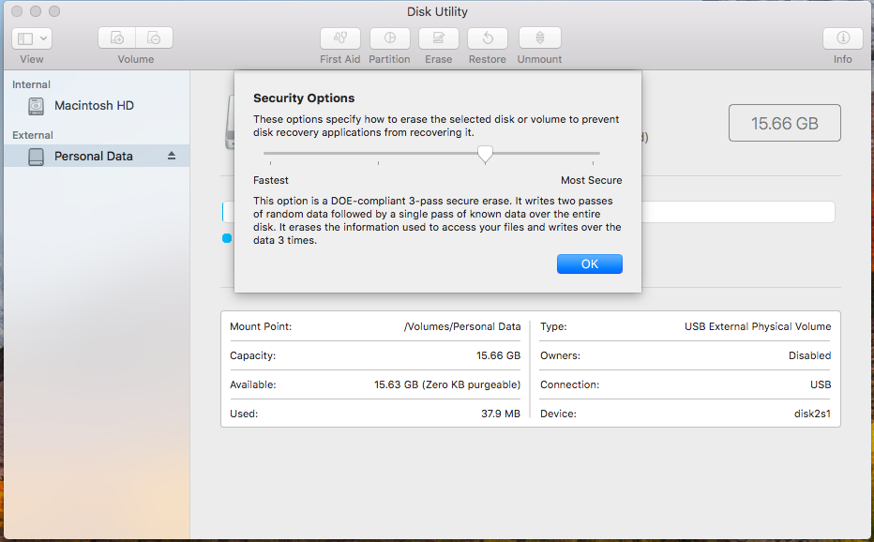874x542 pixels.
Task: Click the Fastest label
Action: click(271, 180)
